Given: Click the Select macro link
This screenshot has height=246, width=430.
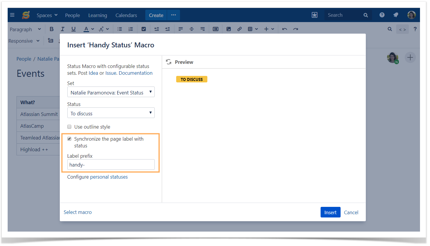Looking at the screenshot, I should pos(78,212).
